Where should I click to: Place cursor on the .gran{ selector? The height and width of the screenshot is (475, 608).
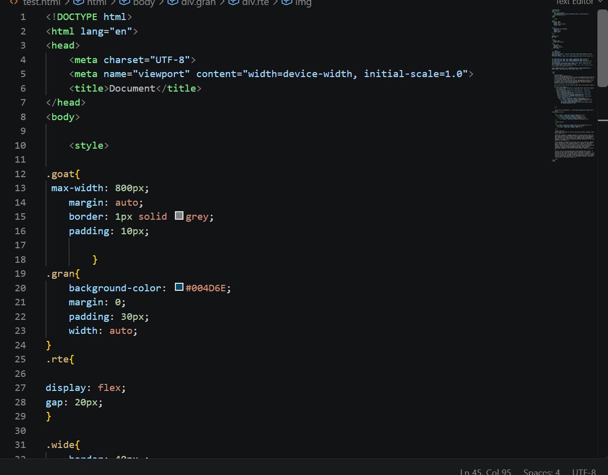click(x=63, y=273)
